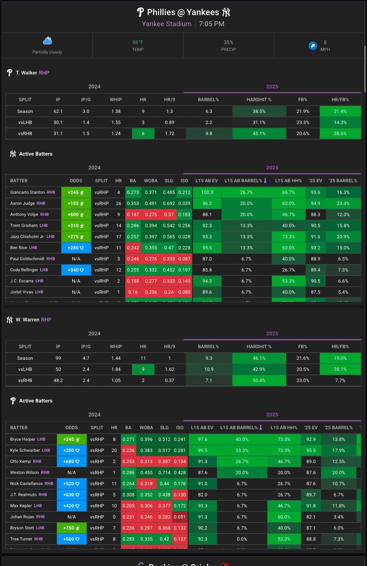Screen dimensions: 367x566
Task: Open Nick Castellanos' +520 odds
Action: point(71,484)
